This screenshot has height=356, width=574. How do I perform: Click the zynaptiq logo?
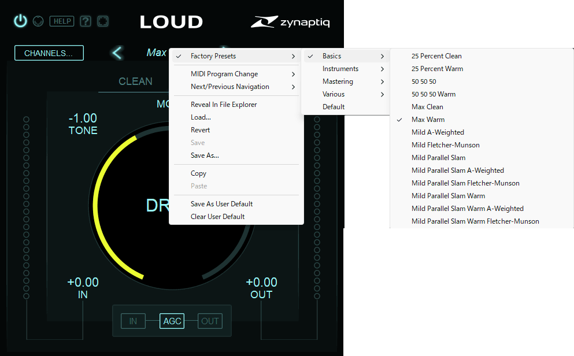tap(290, 22)
